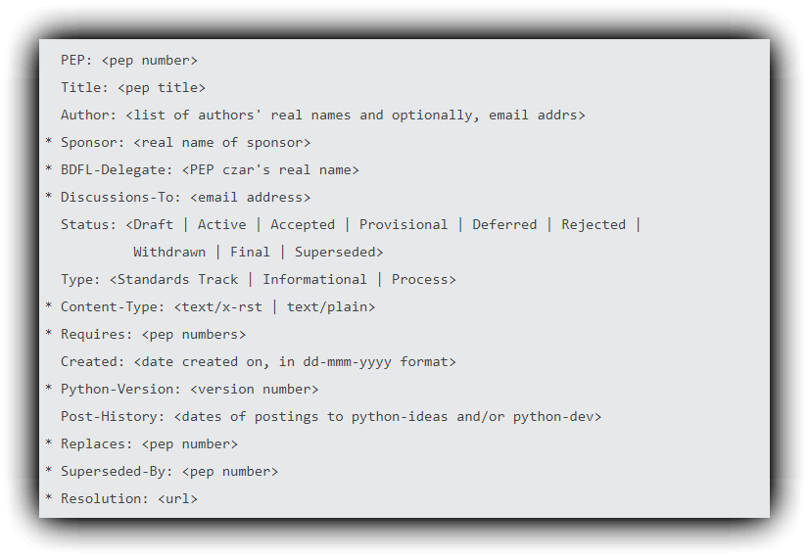Image resolution: width=809 pixels, height=557 pixels.
Task: Click the 'Python-Version' header text
Action: coord(117,389)
